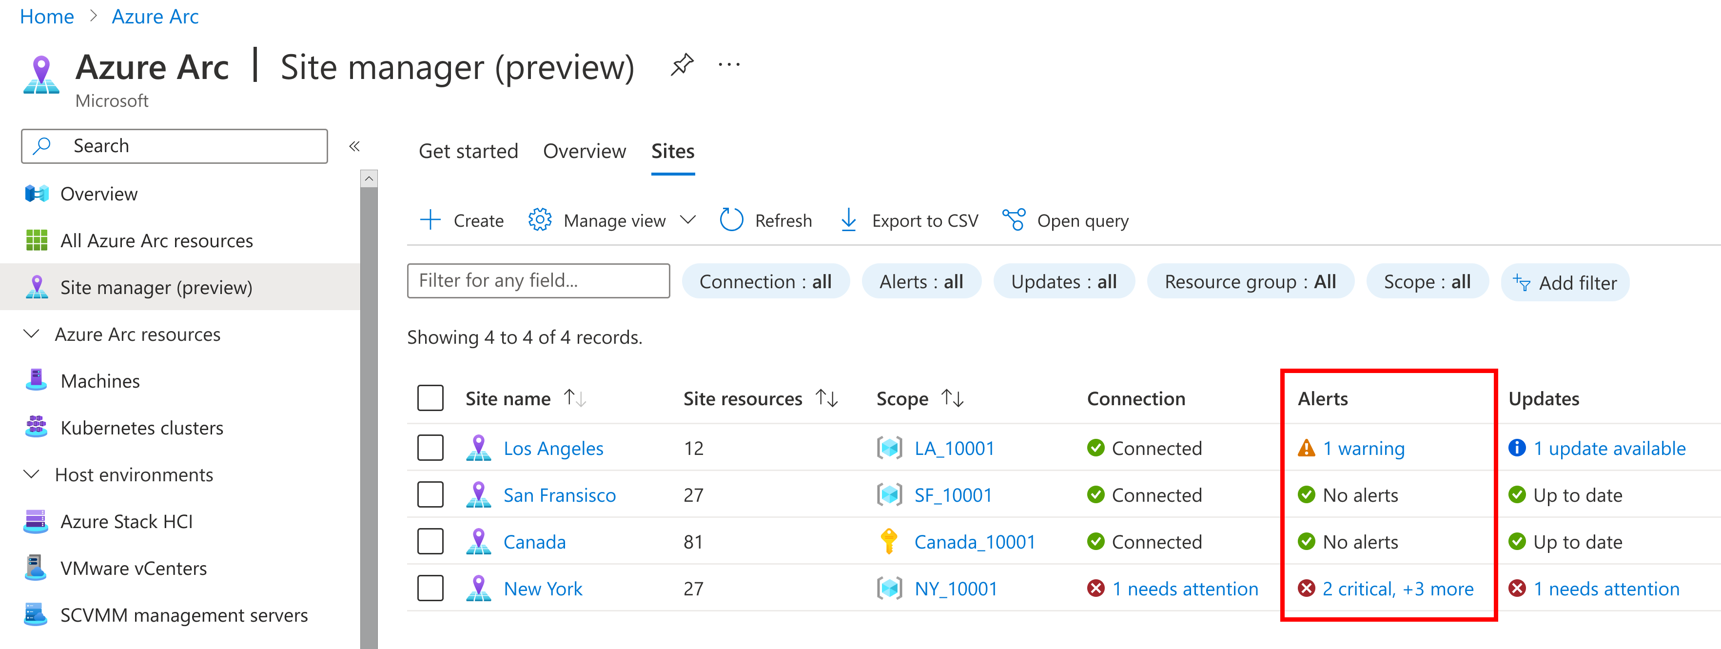
Task: Click the sidebar scrollbar up arrow
Action: (368, 178)
